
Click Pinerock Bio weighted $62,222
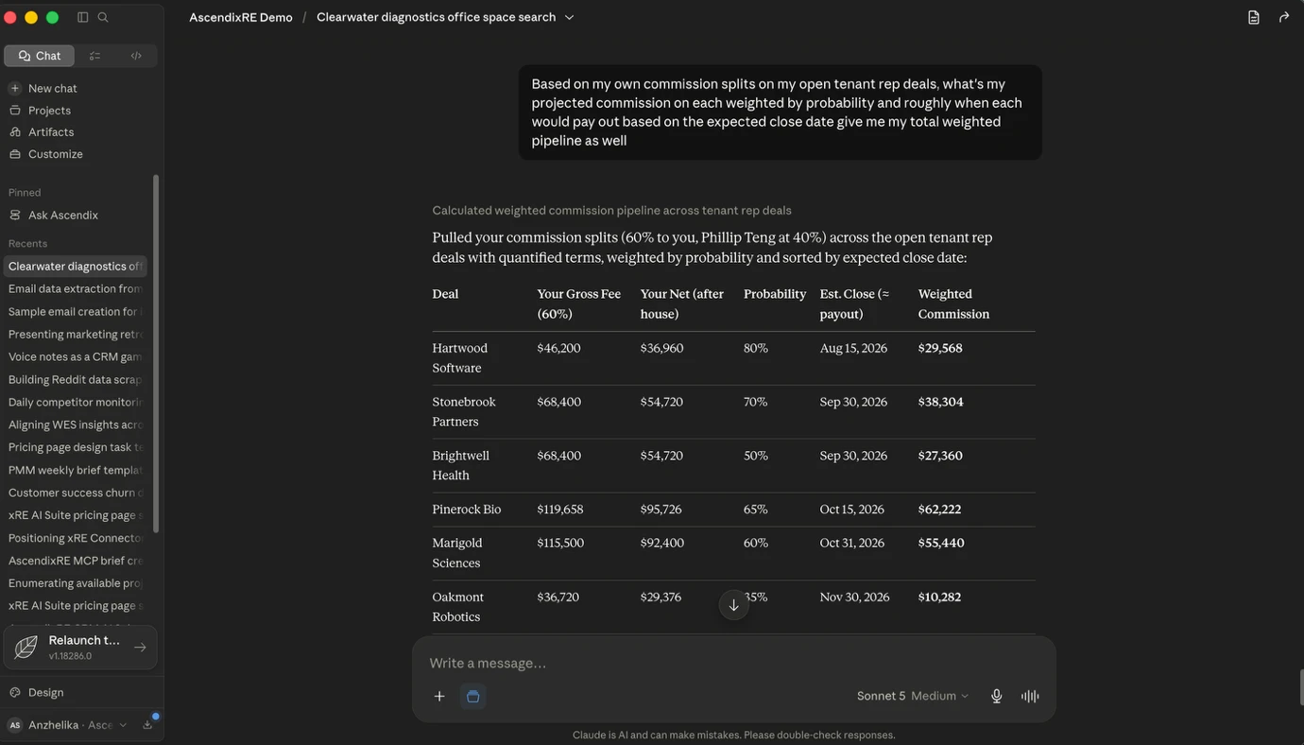[939, 510]
